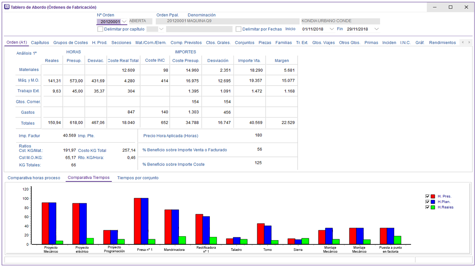Screen dimensions: 476x267
Task: Toggle the H. Pres. series checkbox
Action: [x=427, y=196]
